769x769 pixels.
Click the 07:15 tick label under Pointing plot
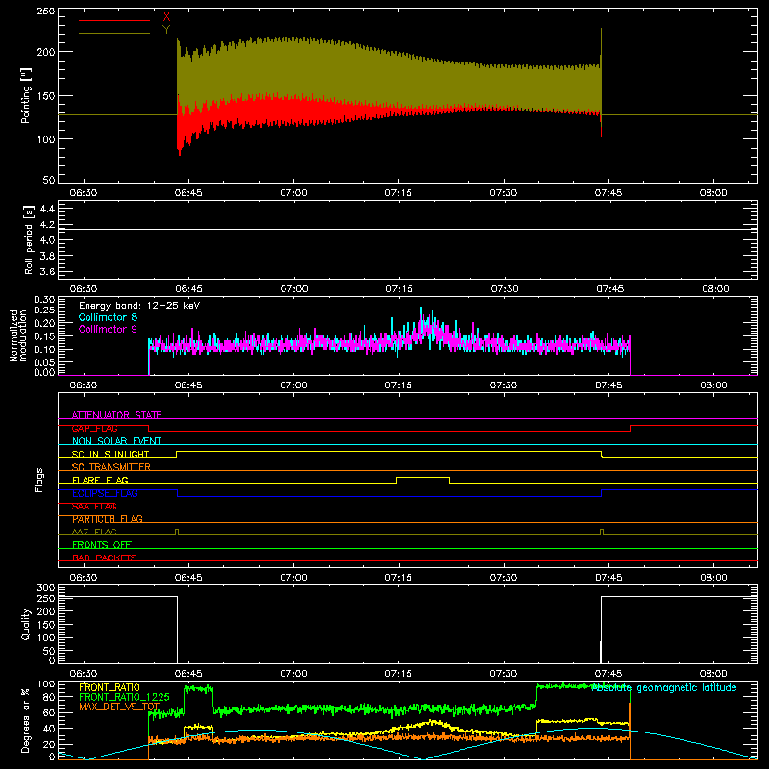pyautogui.click(x=398, y=193)
